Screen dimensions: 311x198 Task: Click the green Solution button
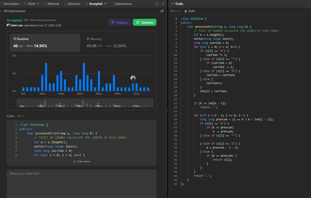tap(145, 22)
